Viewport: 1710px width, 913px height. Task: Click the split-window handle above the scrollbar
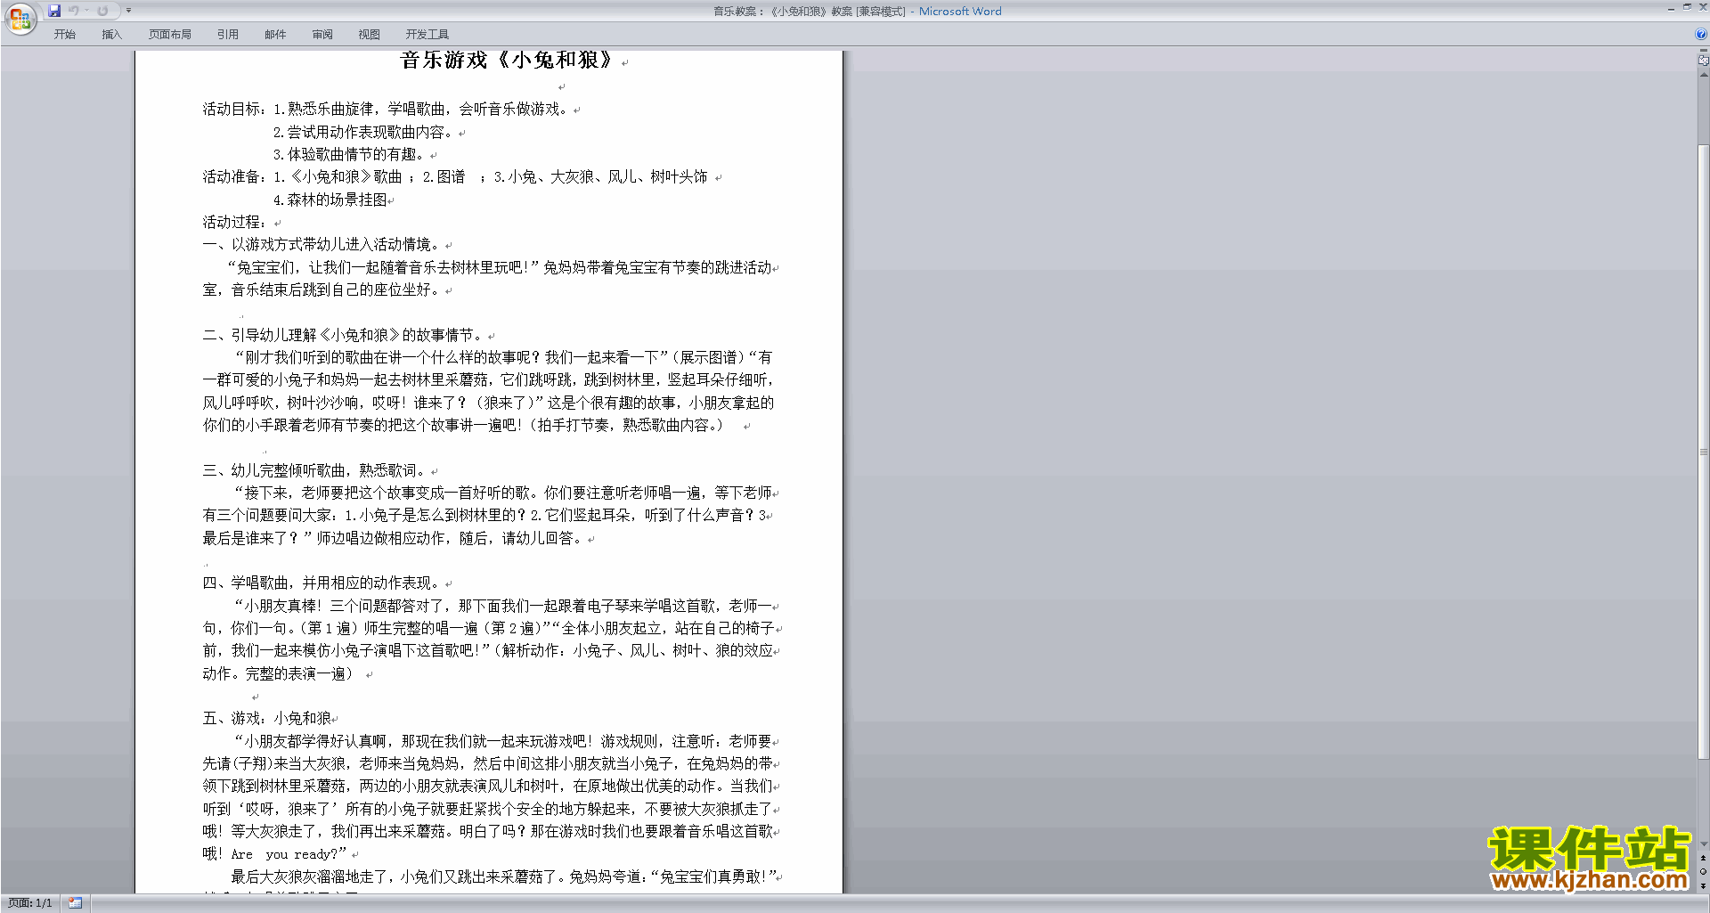(1703, 51)
